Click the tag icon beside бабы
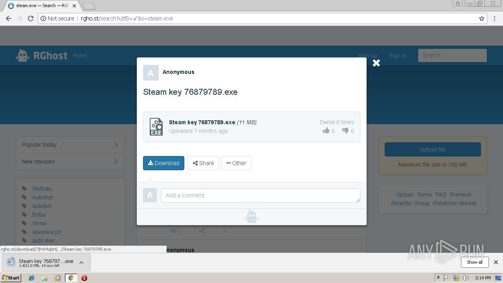The width and height of the screenshot is (503, 283). point(24,215)
